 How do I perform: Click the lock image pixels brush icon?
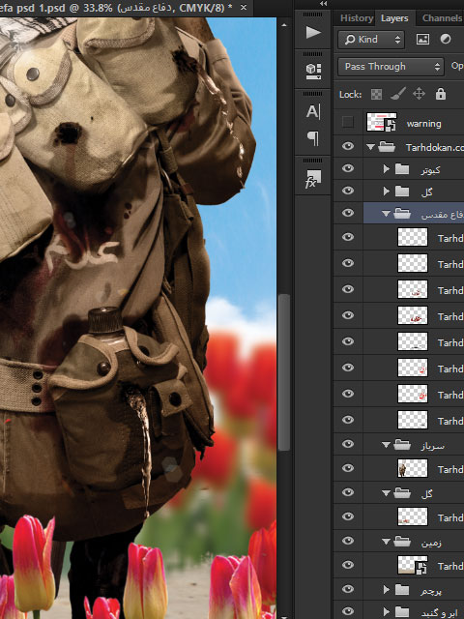click(397, 94)
